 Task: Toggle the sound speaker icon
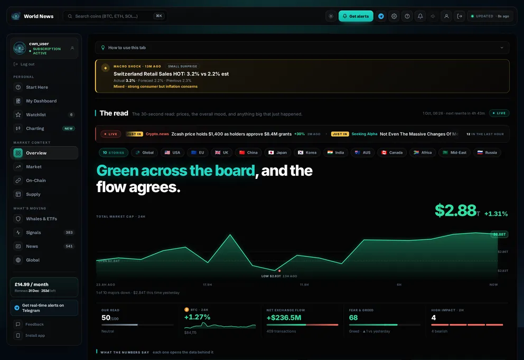(x=433, y=16)
